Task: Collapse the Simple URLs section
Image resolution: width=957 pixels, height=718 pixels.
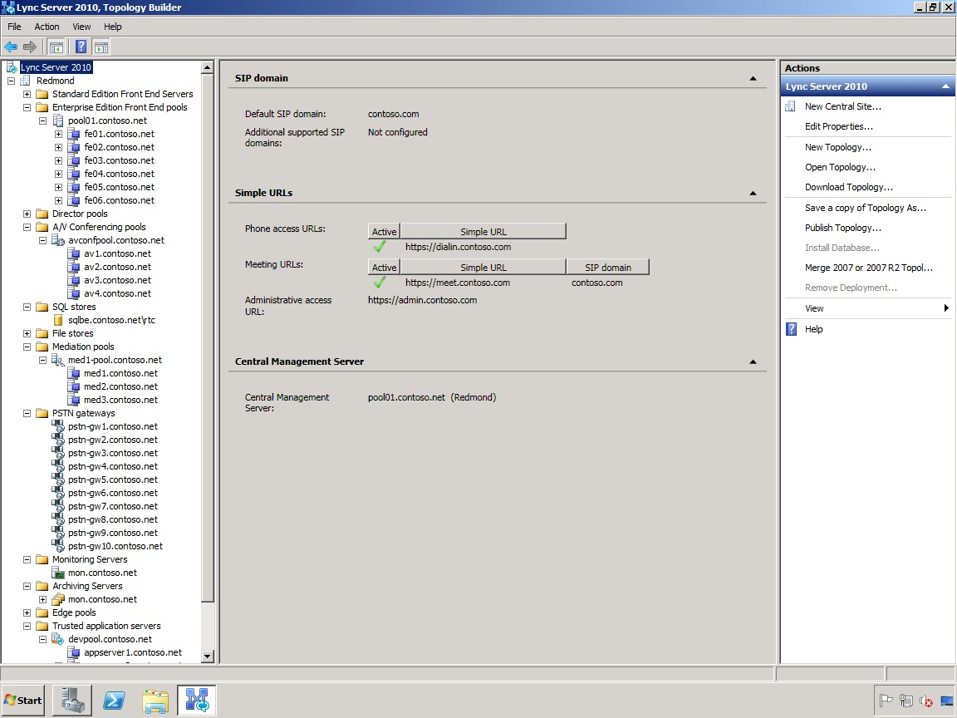Action: (753, 193)
